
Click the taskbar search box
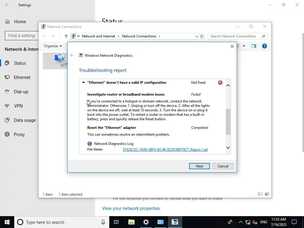62,222
